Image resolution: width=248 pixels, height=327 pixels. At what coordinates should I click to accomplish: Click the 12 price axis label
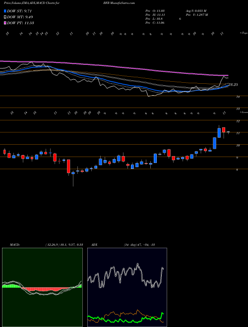(238, 121)
